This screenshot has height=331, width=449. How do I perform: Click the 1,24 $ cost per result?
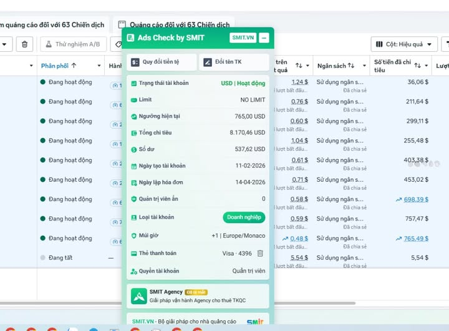coord(299,82)
